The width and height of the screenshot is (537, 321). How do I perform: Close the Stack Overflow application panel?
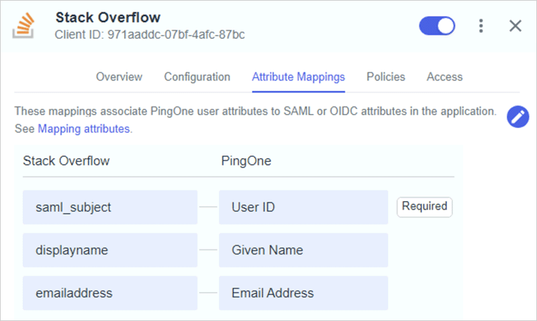[x=516, y=26]
